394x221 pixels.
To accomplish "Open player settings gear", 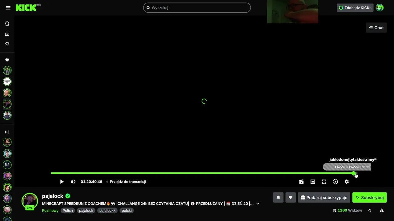I will coord(347,182).
